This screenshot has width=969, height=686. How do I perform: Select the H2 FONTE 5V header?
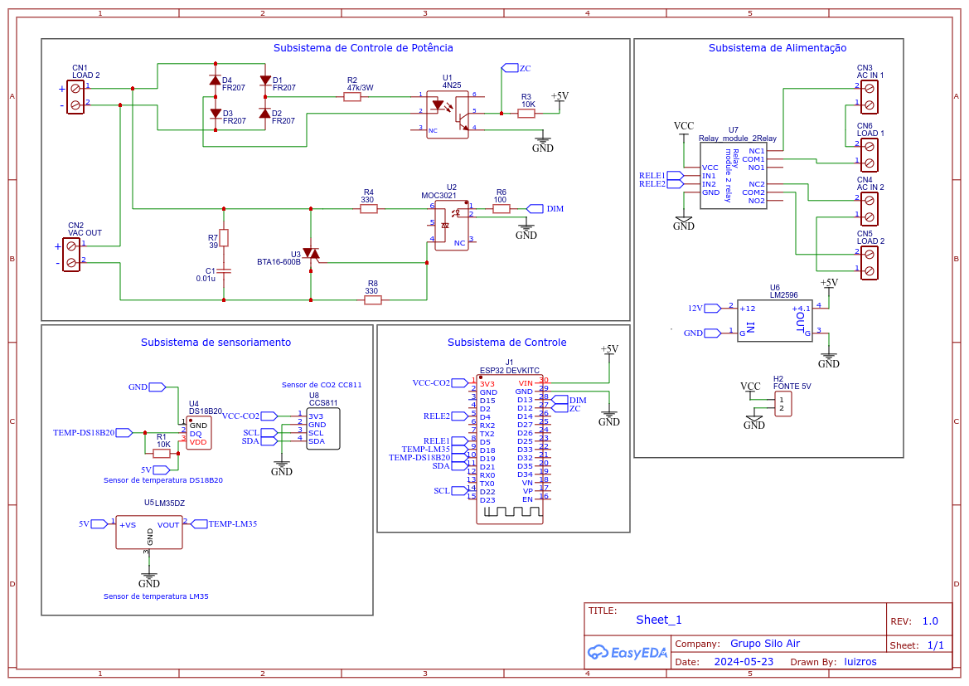(x=783, y=405)
